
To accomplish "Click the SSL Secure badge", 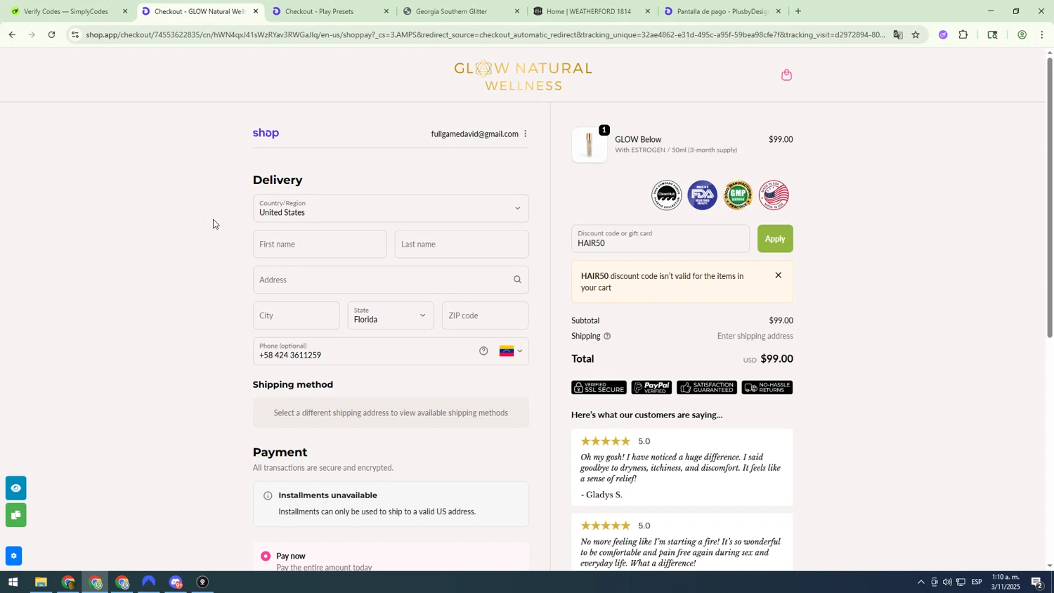I will coord(599,387).
